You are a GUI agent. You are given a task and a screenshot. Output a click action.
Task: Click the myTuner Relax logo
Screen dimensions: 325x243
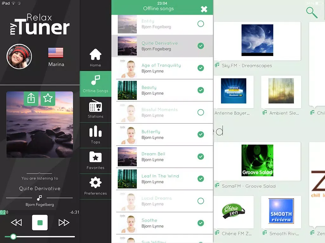(40, 24)
